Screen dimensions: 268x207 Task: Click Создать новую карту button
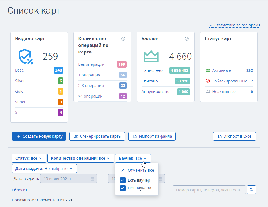39,136
